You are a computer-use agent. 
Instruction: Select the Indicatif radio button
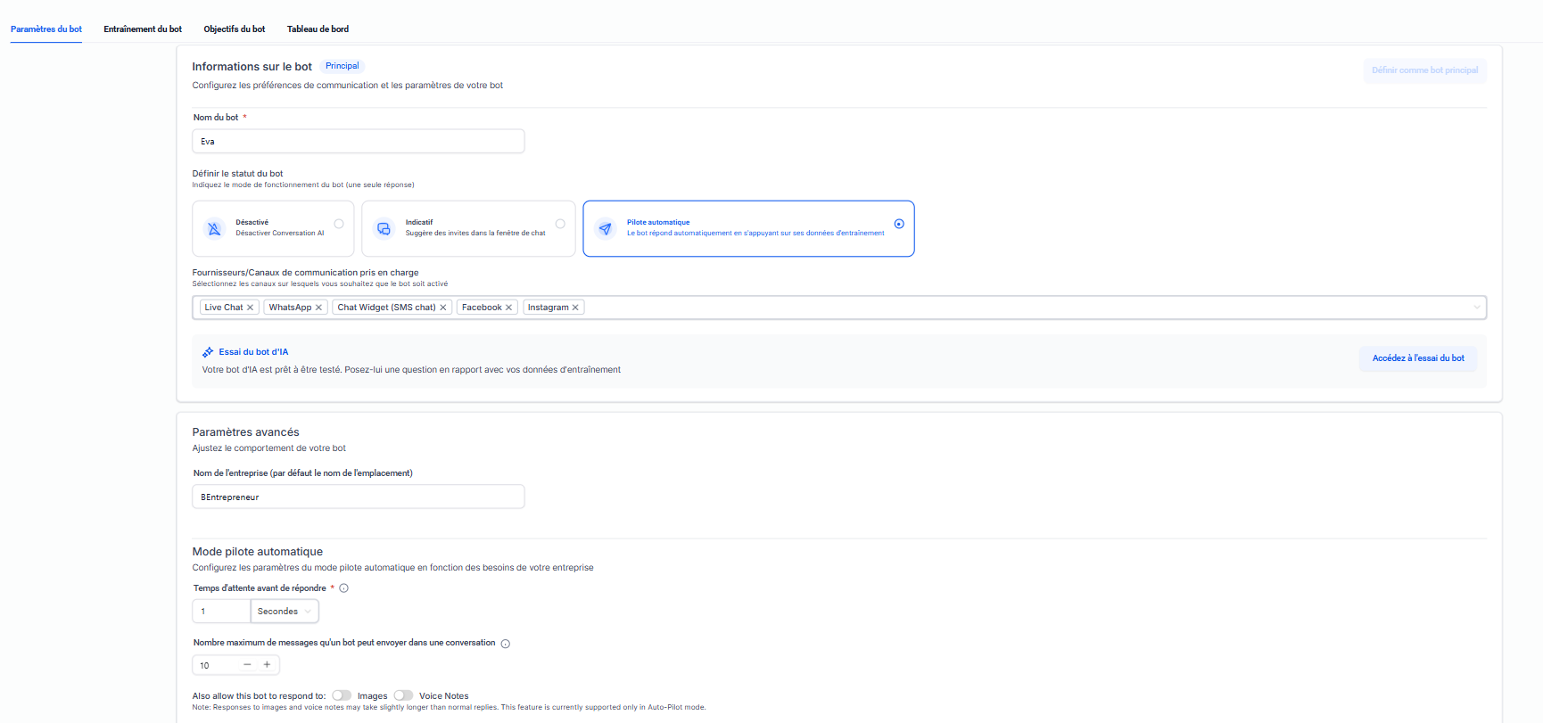pyautogui.click(x=560, y=224)
